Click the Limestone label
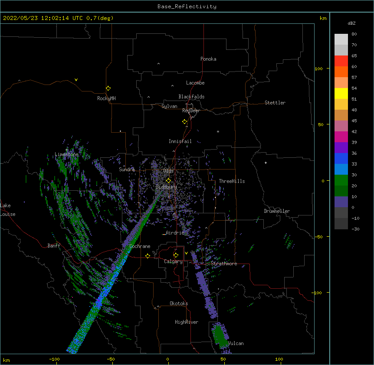 pos(66,154)
